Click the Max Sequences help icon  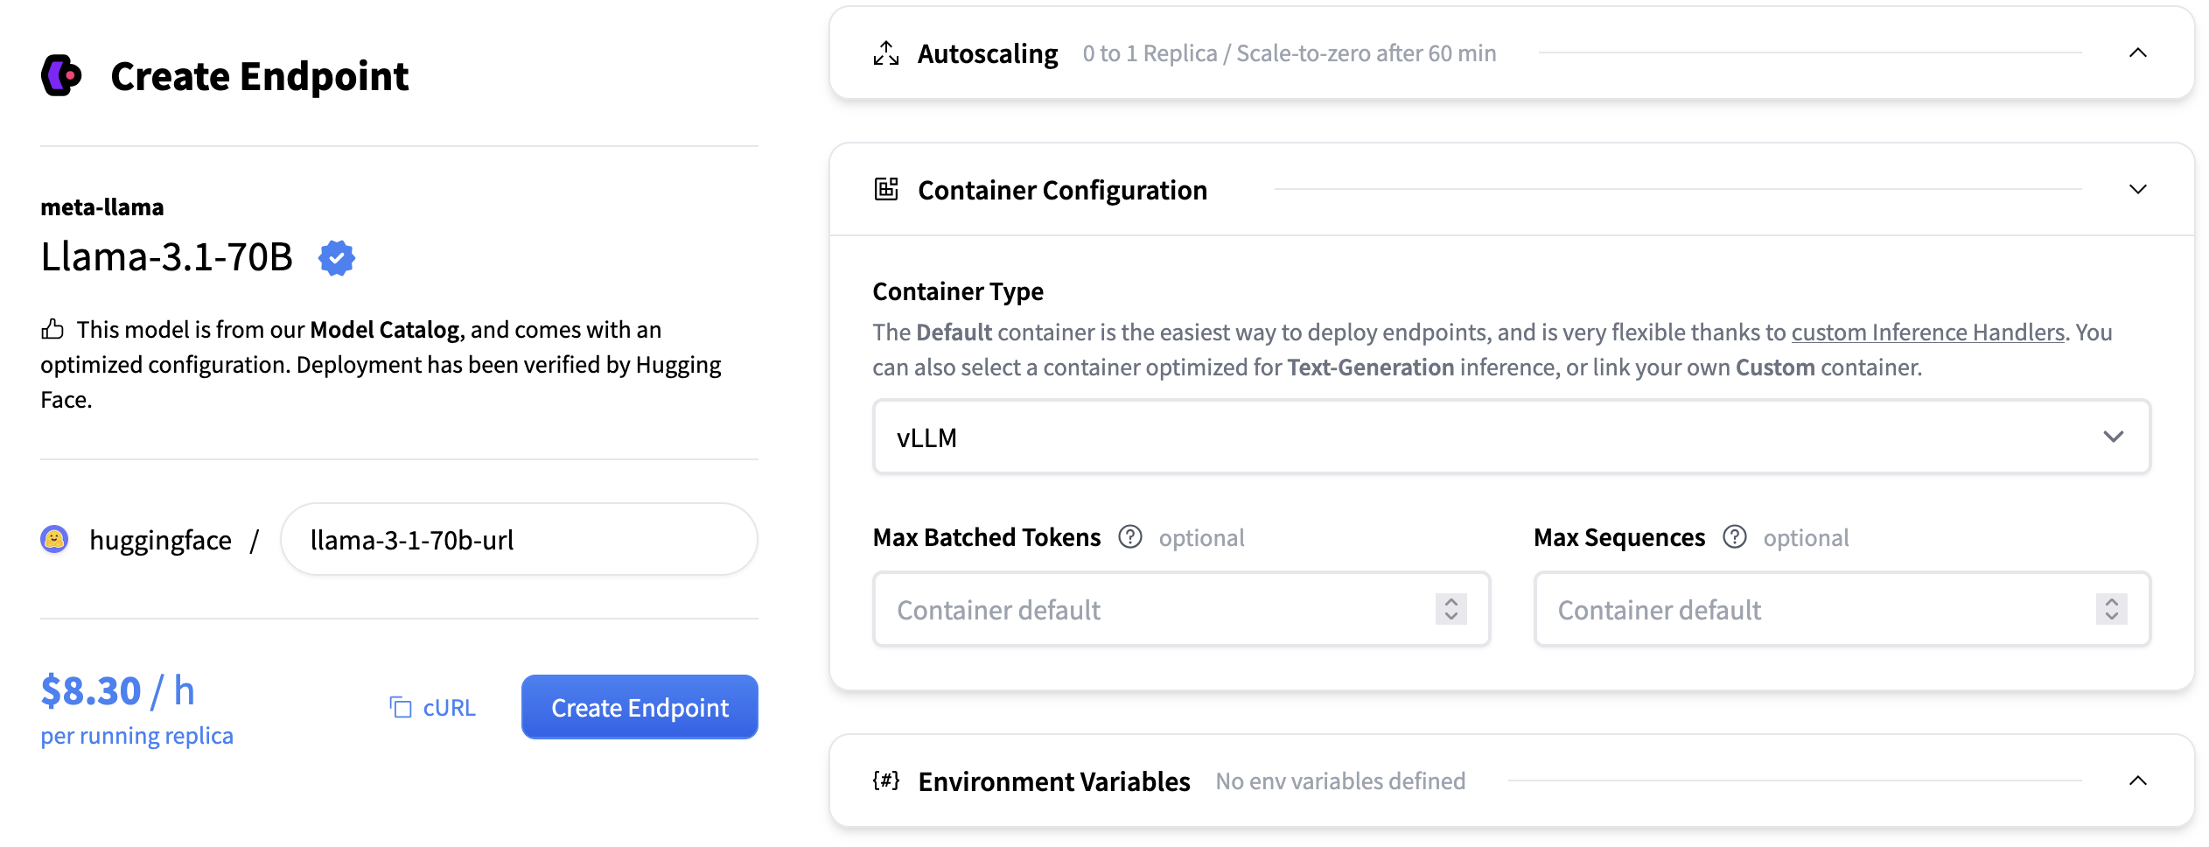[x=1734, y=536]
